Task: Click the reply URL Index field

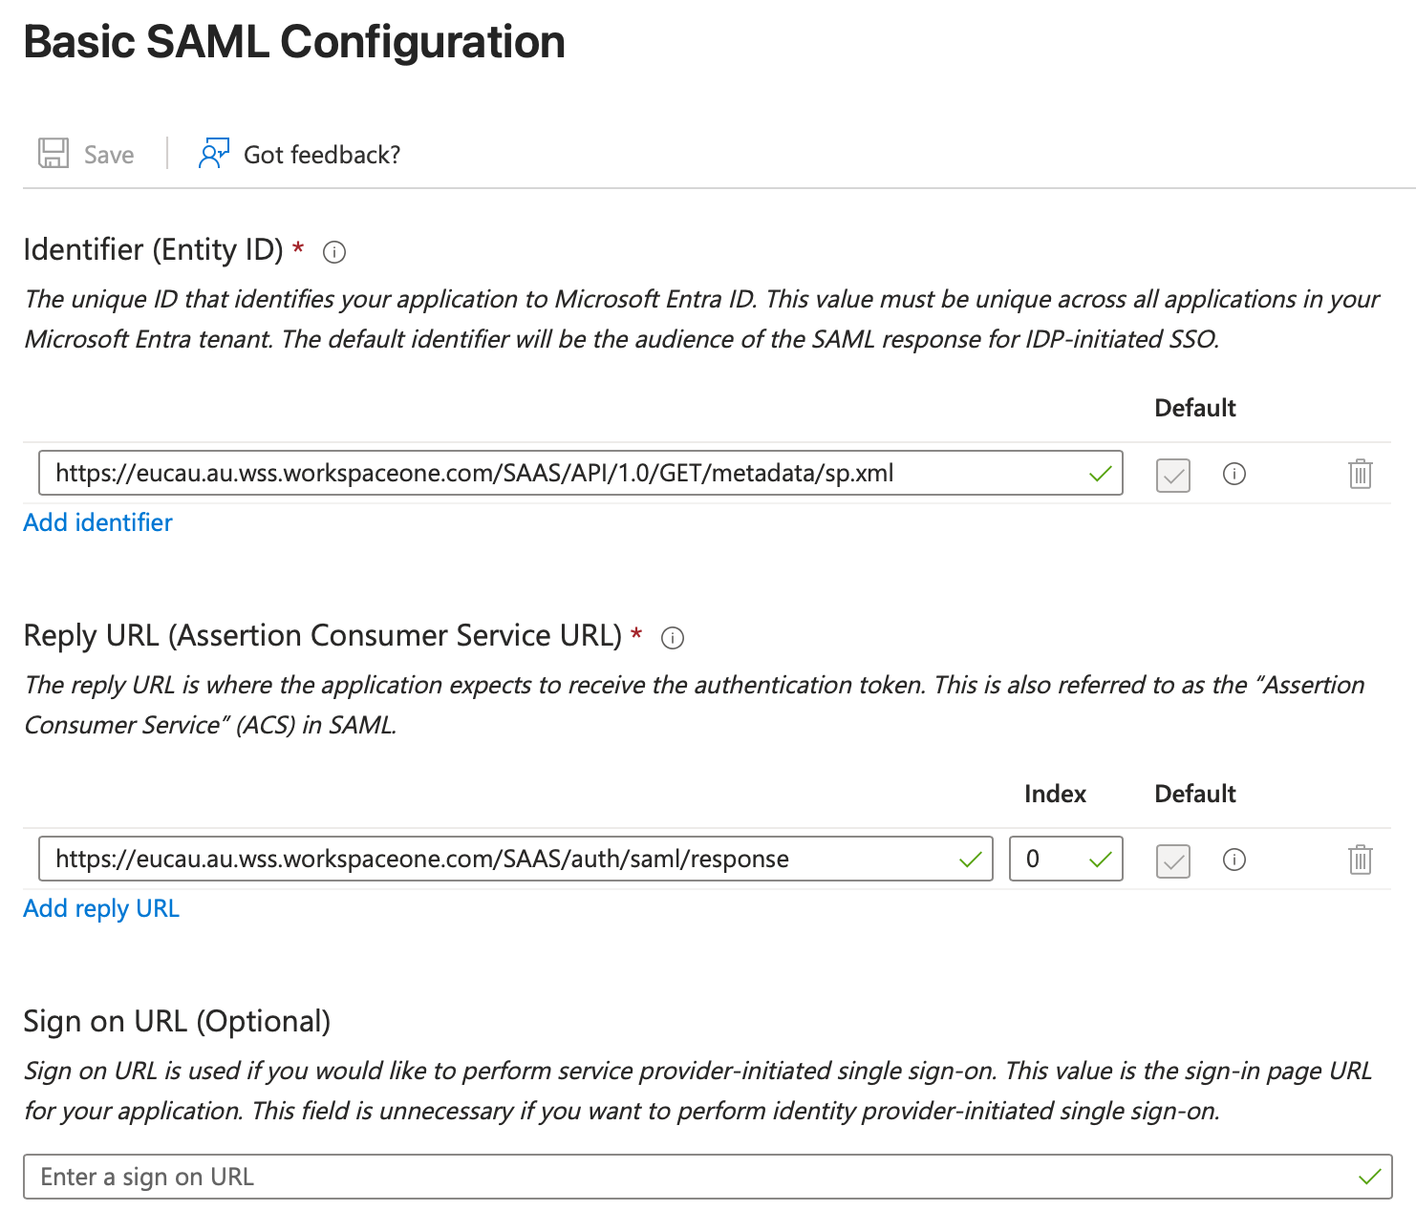Action: pos(1051,860)
